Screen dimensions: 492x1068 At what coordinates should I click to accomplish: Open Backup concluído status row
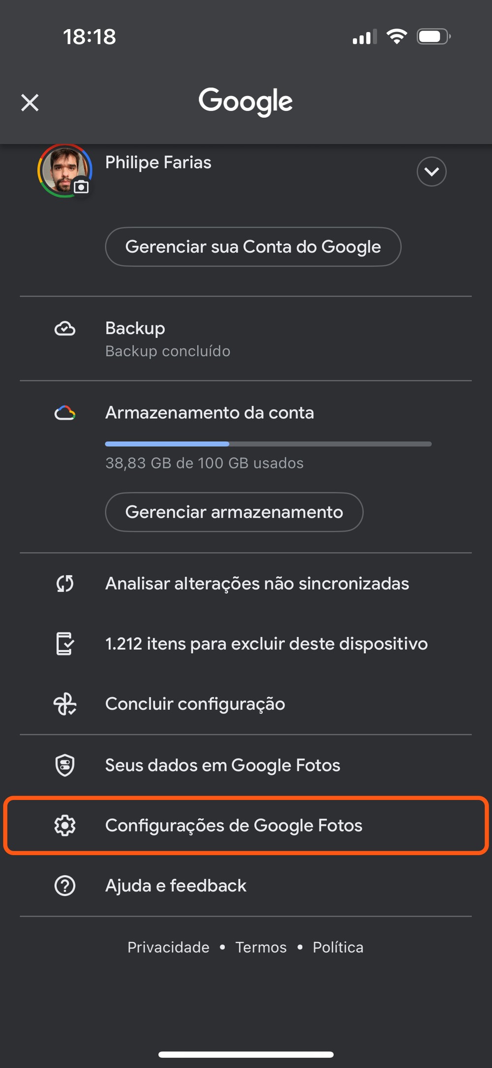point(167,339)
